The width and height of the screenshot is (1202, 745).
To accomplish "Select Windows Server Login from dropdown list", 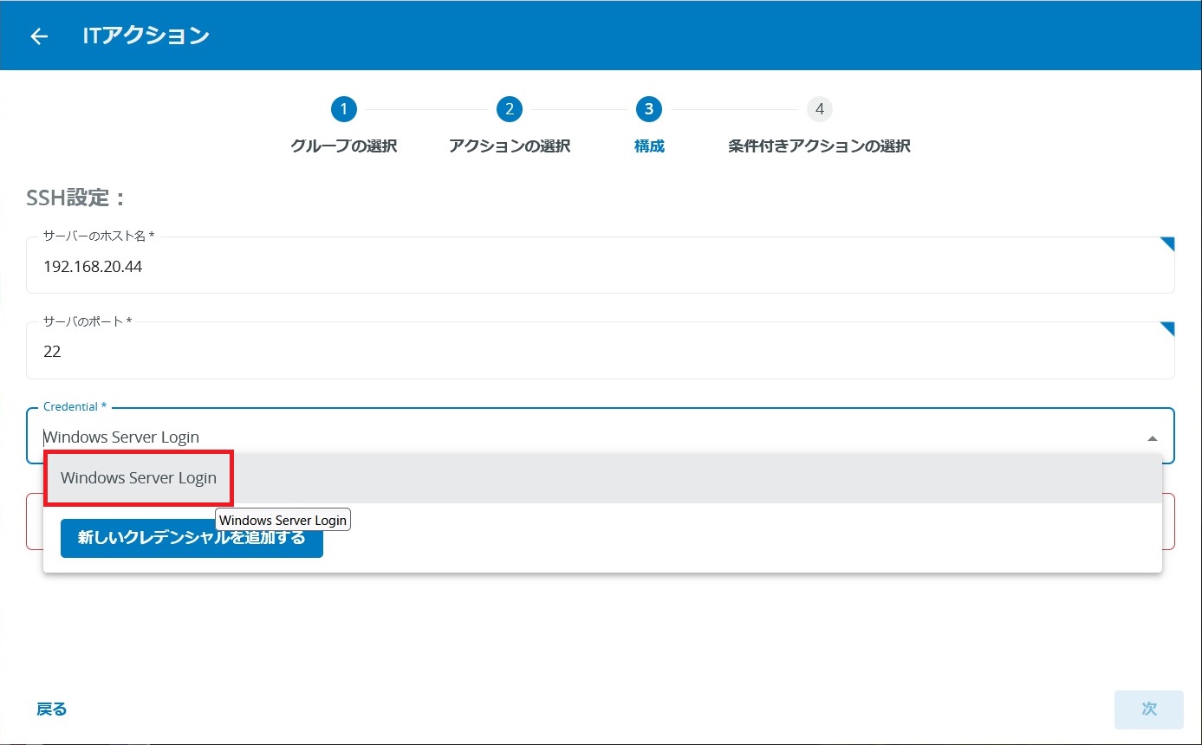I will [x=139, y=478].
